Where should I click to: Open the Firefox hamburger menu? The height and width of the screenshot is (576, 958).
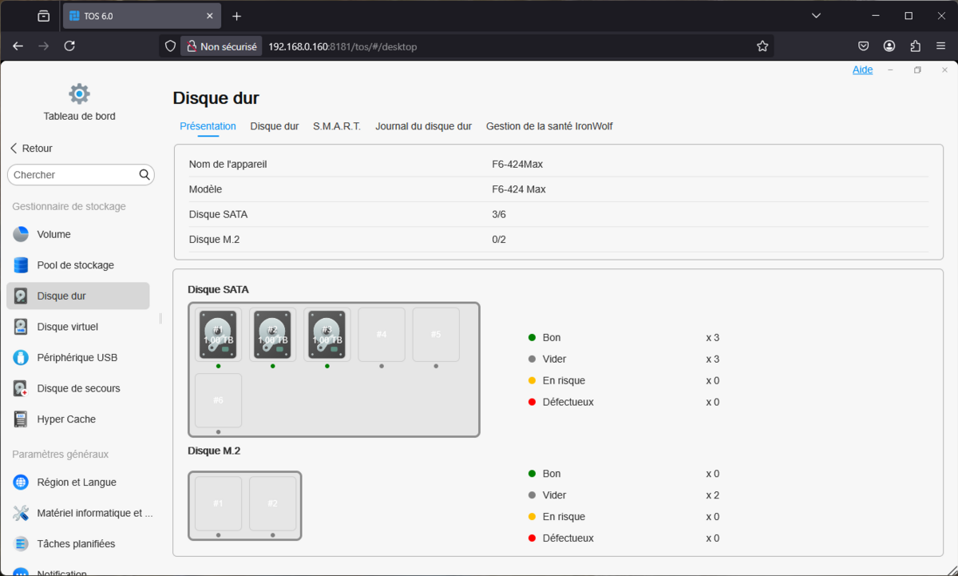click(x=940, y=46)
